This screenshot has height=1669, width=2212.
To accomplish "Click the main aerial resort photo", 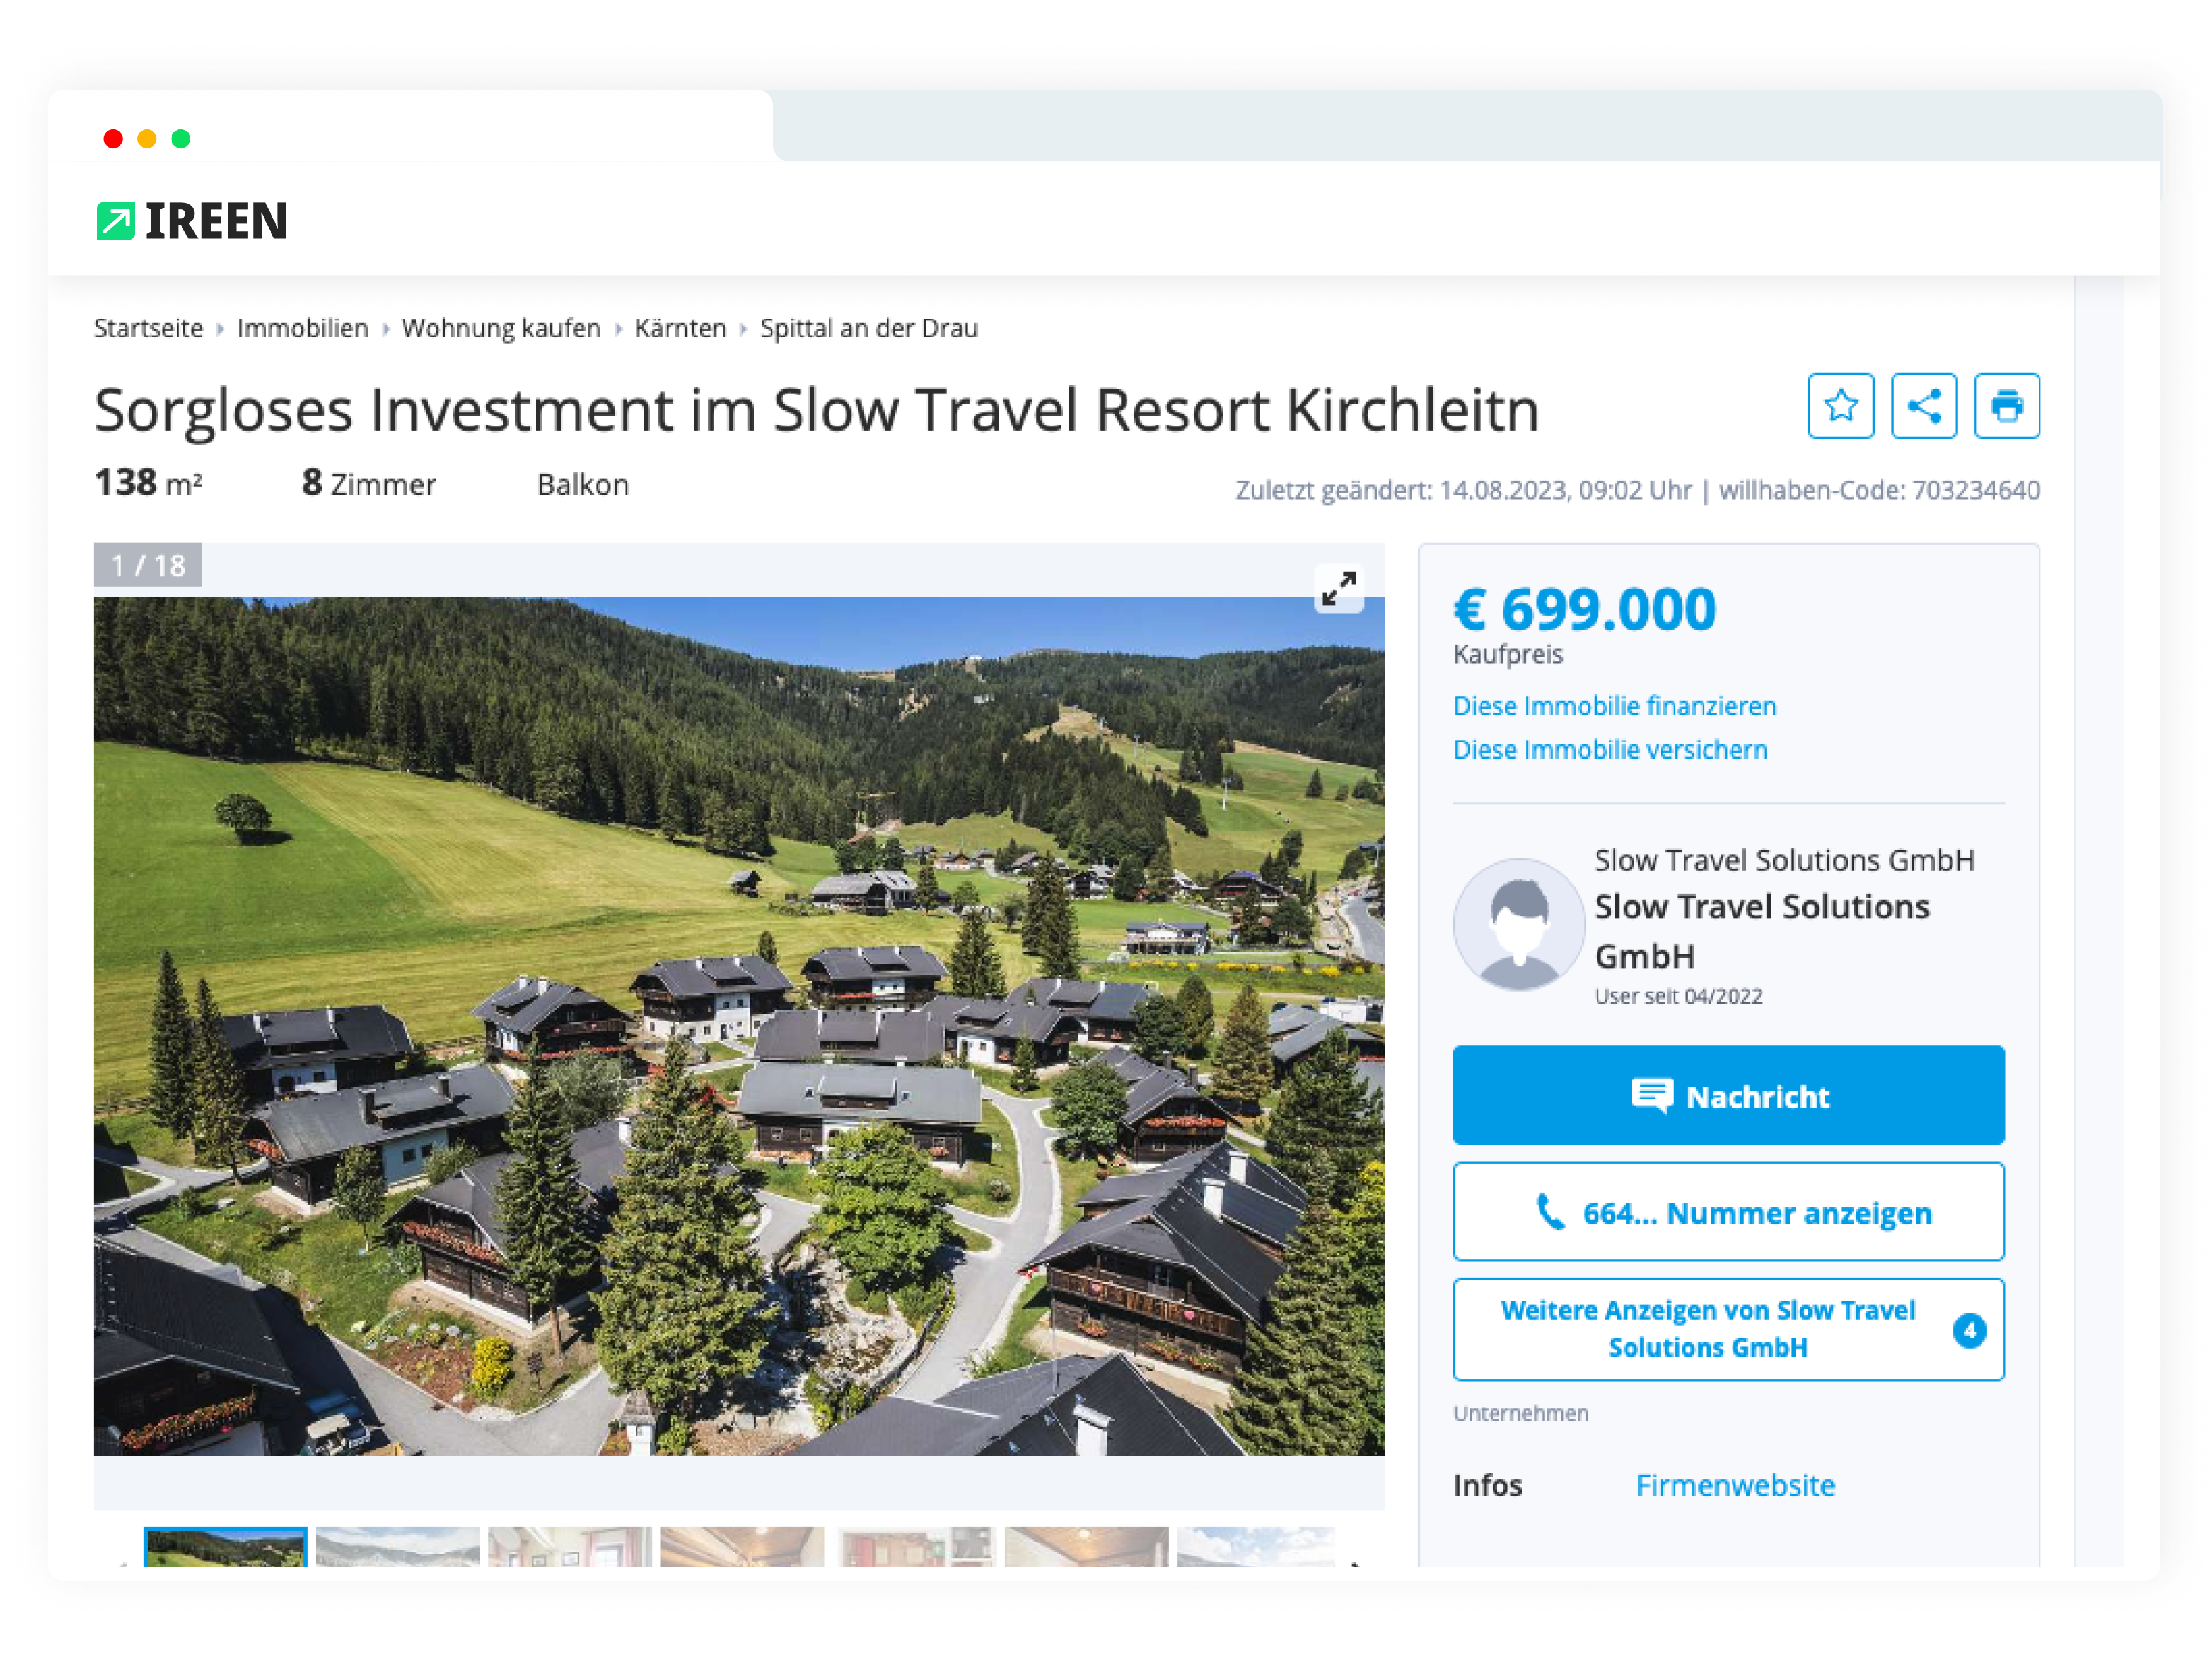I will coord(739,1026).
